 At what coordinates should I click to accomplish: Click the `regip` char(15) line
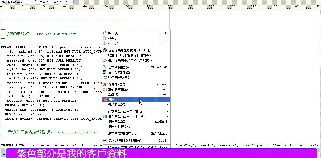tap(44, 78)
